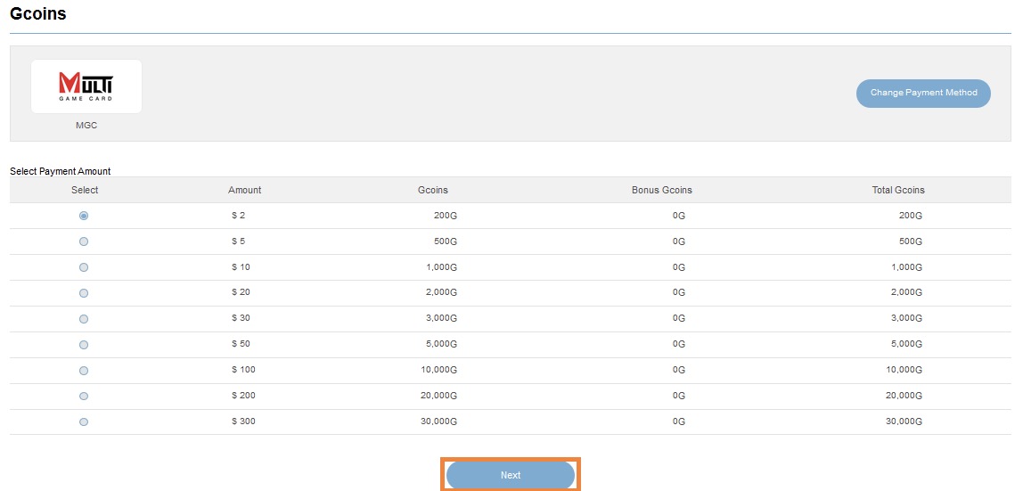Click the $ 2 amount cell
The height and width of the screenshot is (491, 1023).
pos(238,215)
